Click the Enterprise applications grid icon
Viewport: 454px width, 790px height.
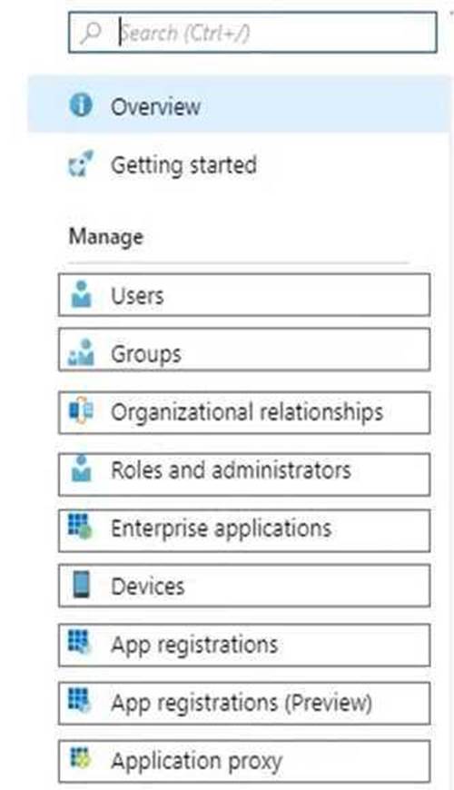tap(80, 527)
